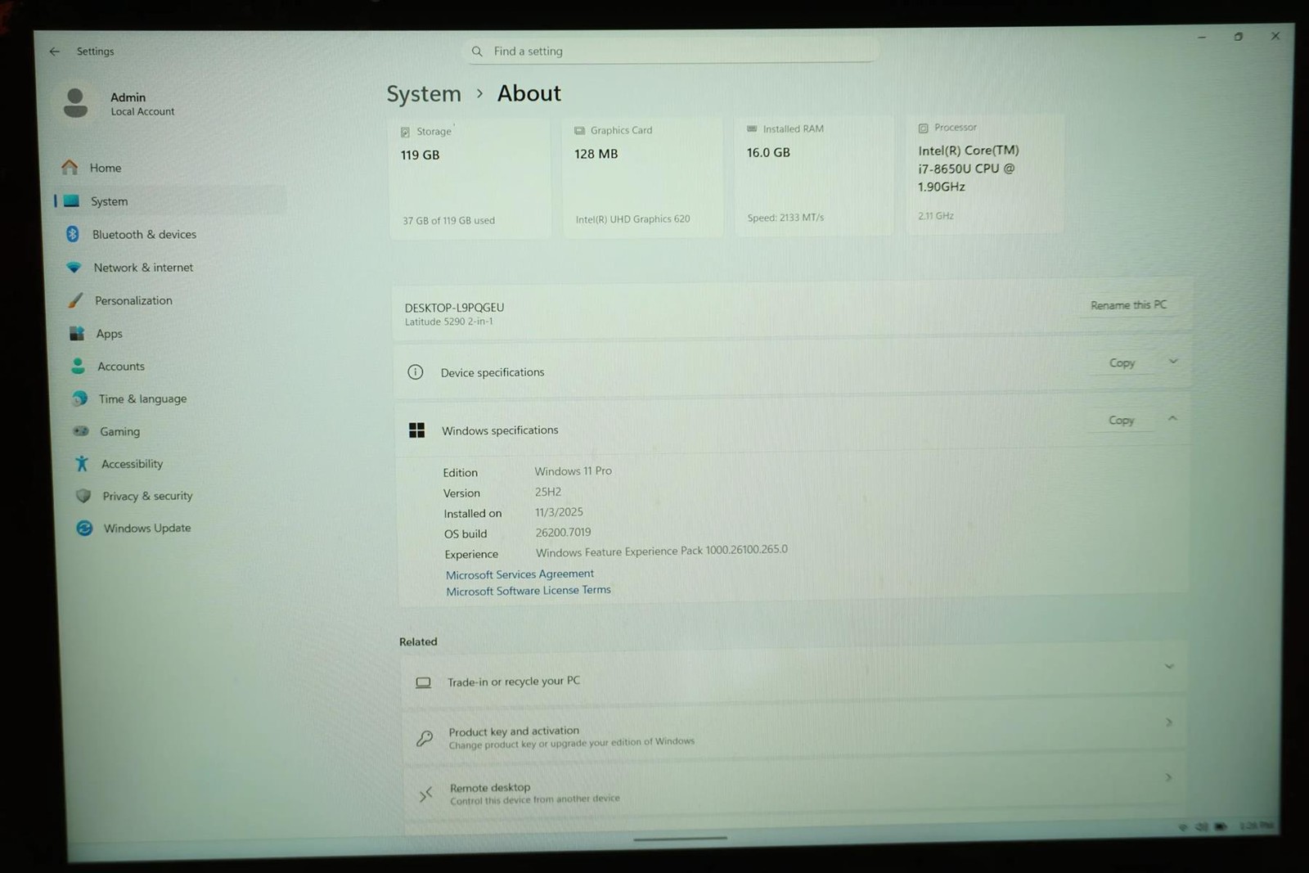
Task: Open Product key and activation arrow
Action: point(1169,722)
